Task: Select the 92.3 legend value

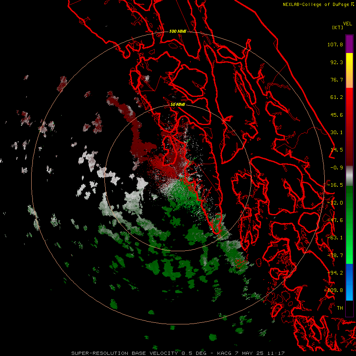Action: tap(337, 62)
